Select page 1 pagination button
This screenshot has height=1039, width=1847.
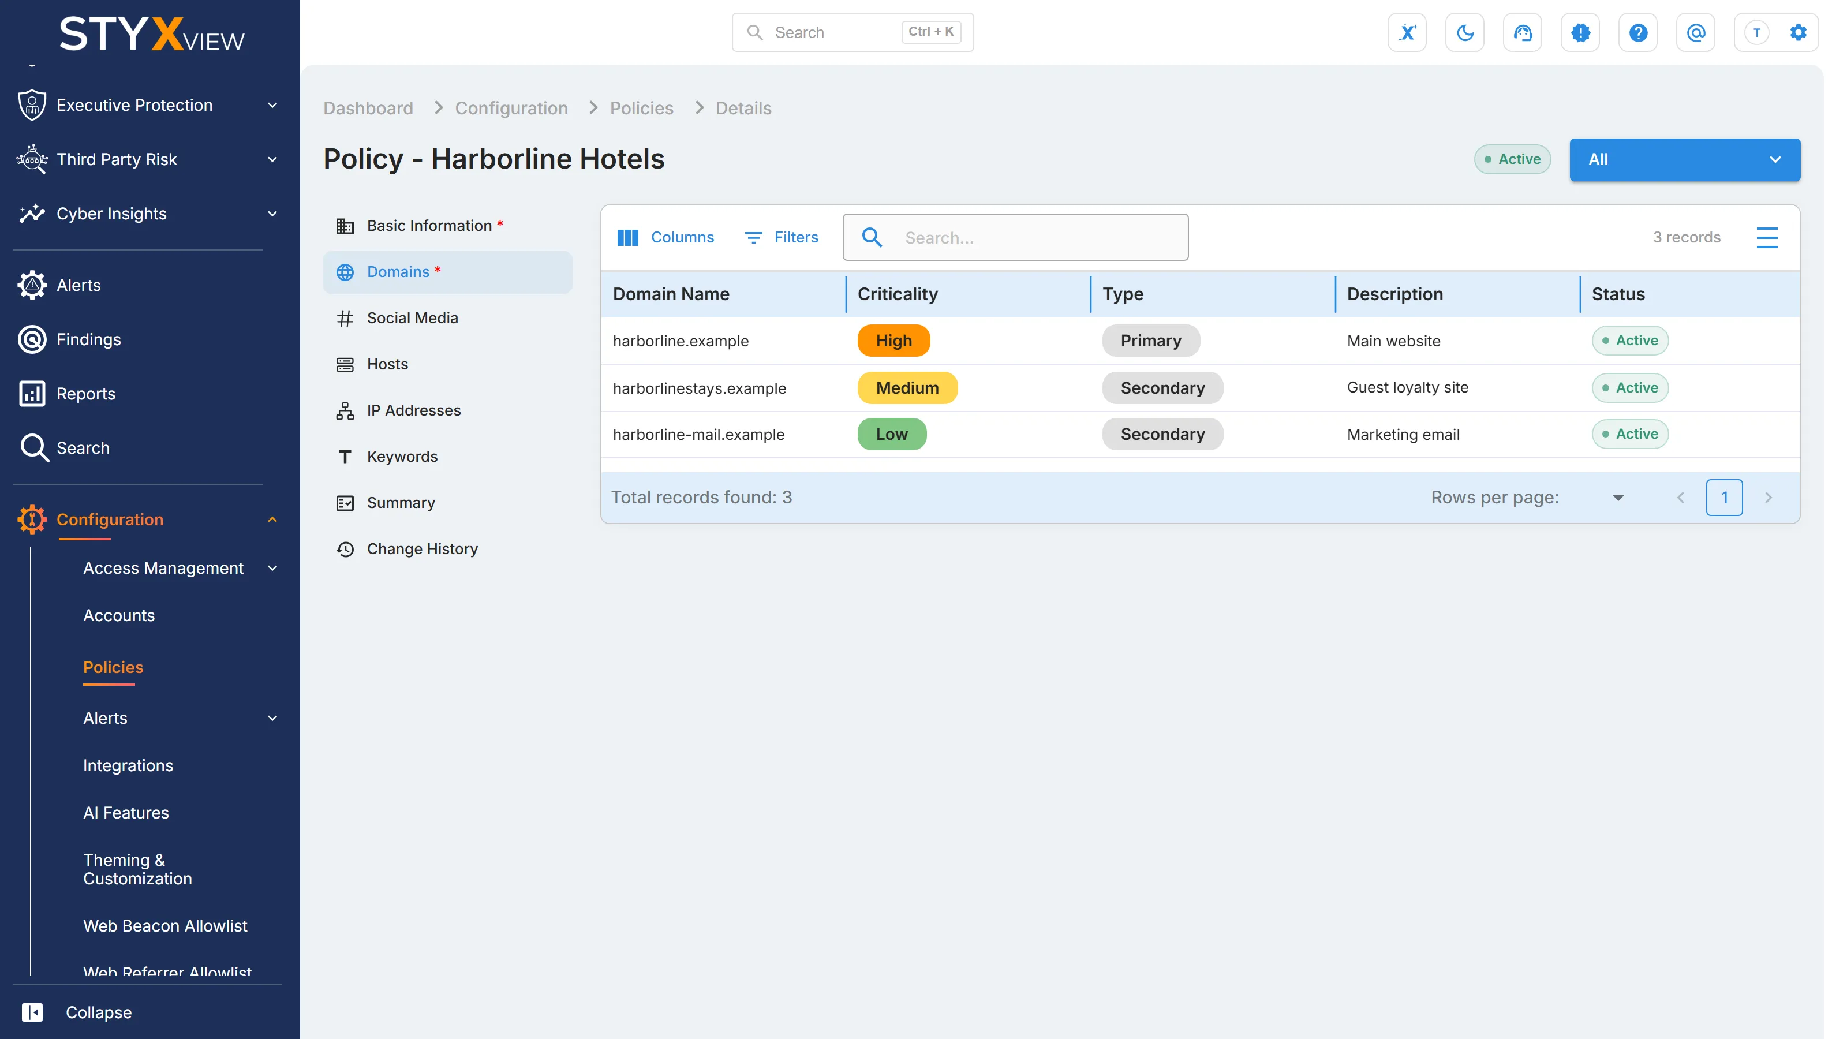(x=1723, y=498)
